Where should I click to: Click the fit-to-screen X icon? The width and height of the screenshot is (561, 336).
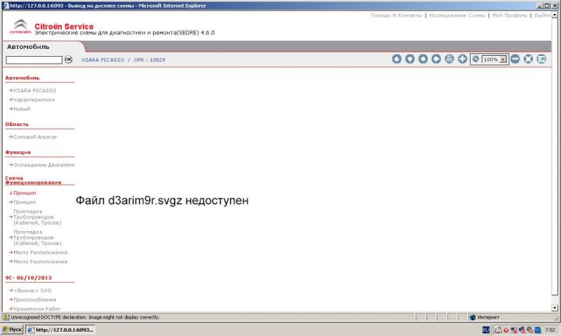tap(528, 59)
